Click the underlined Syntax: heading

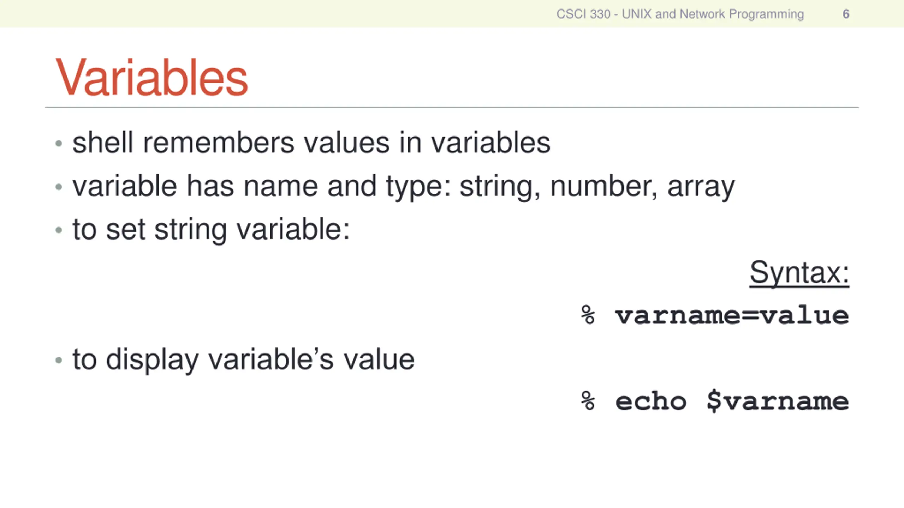click(x=799, y=273)
